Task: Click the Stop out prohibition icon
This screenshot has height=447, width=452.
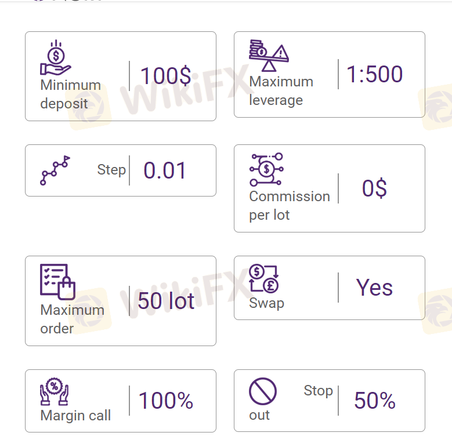Action: (263, 391)
